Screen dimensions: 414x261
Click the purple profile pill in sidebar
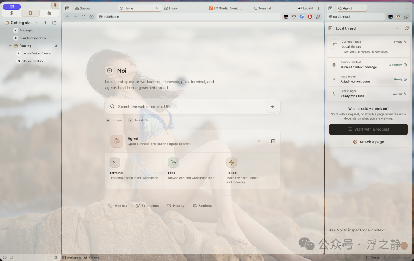(x=11, y=7)
